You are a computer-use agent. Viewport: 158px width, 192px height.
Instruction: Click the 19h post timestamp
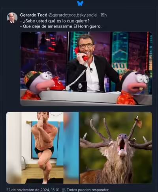[x=103, y=15]
